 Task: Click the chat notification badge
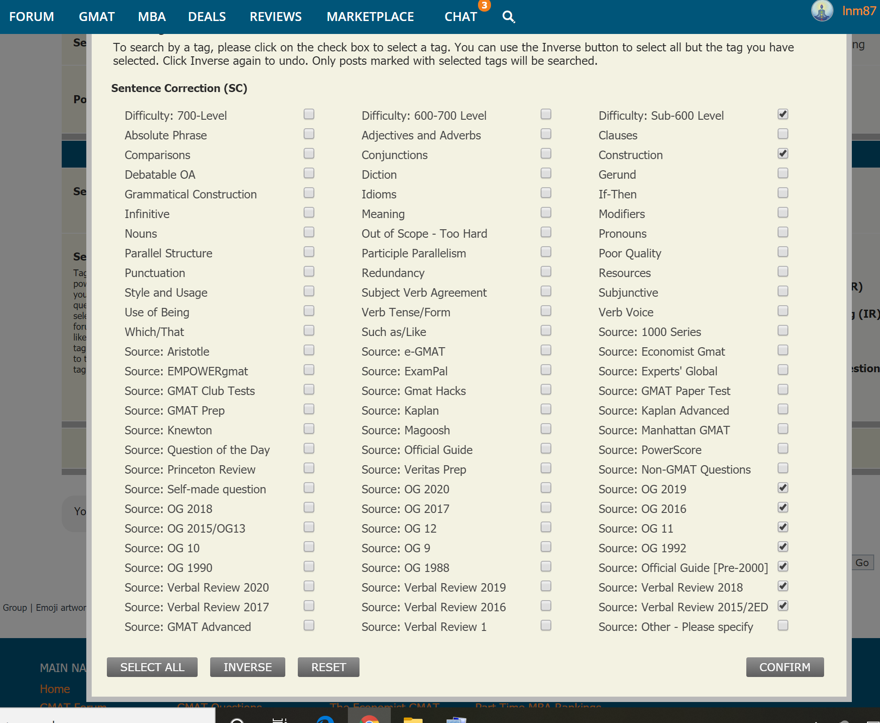[x=484, y=5]
